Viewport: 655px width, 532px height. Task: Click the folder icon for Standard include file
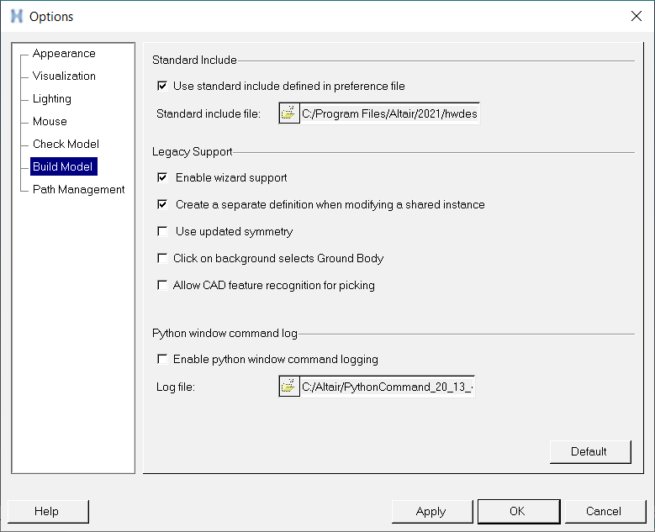click(289, 113)
